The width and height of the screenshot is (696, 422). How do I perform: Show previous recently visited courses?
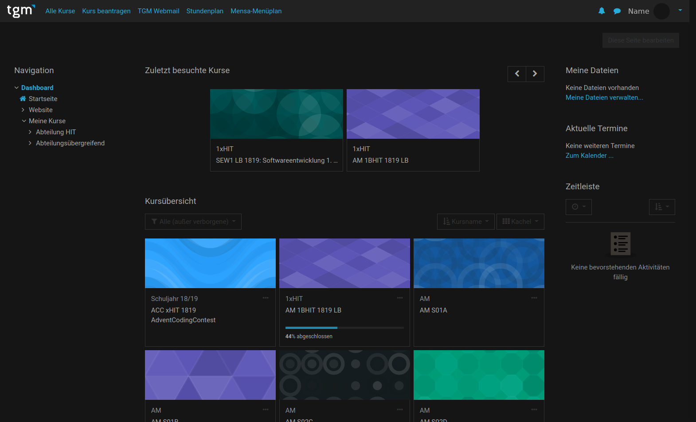click(517, 74)
